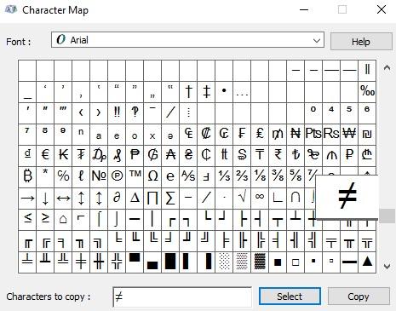Click the vertical scrollbar thumb

pos(387,216)
